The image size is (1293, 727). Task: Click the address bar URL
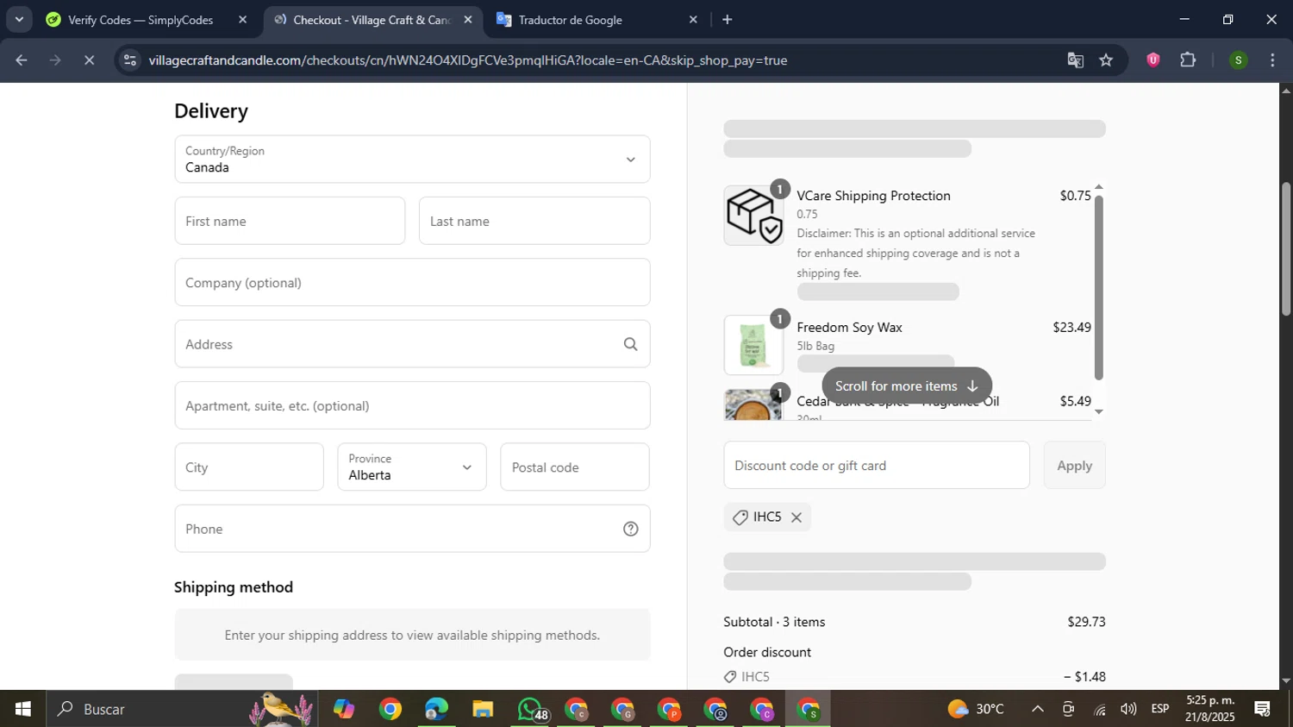click(468, 60)
